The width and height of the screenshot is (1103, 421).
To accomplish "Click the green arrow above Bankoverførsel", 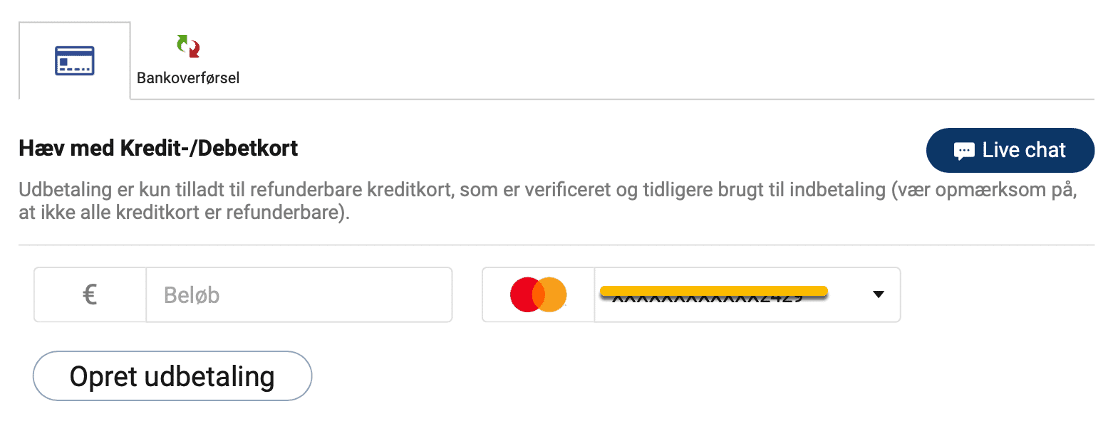I will [x=182, y=43].
